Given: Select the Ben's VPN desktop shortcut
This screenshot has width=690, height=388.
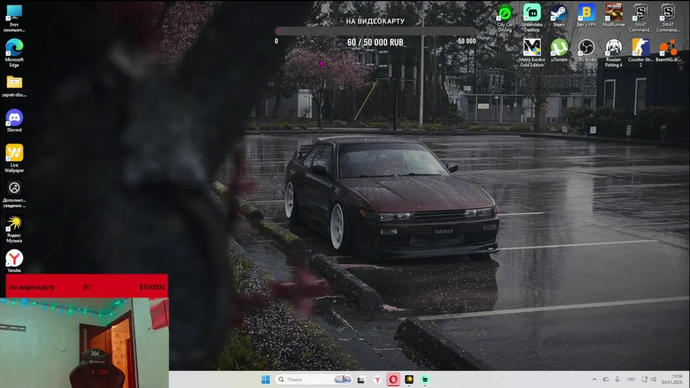Looking at the screenshot, I should point(586,15).
